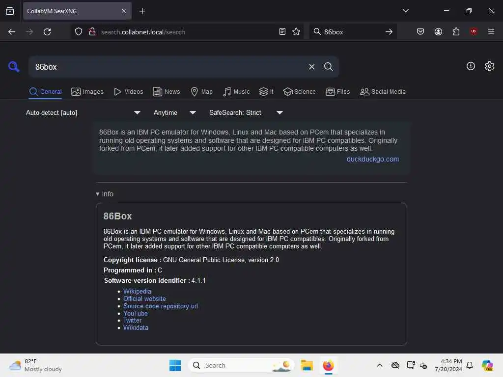This screenshot has width=503, height=377.
Task: Submit the SearXNG search magnifier button
Action: [328, 67]
